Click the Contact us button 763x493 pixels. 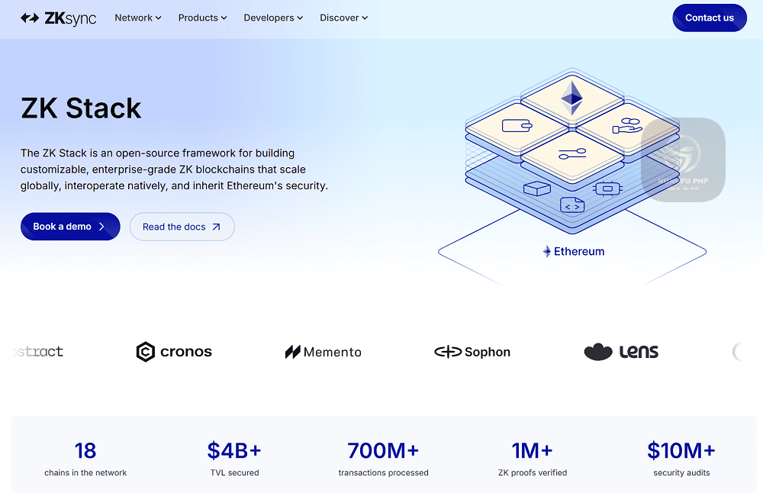710,18
